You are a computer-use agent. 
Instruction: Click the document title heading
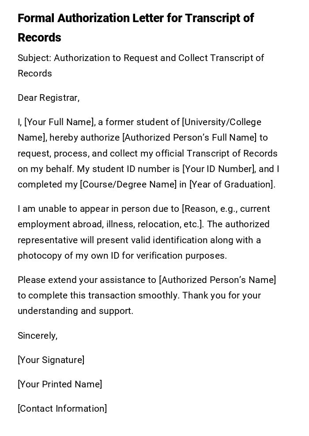tap(136, 27)
